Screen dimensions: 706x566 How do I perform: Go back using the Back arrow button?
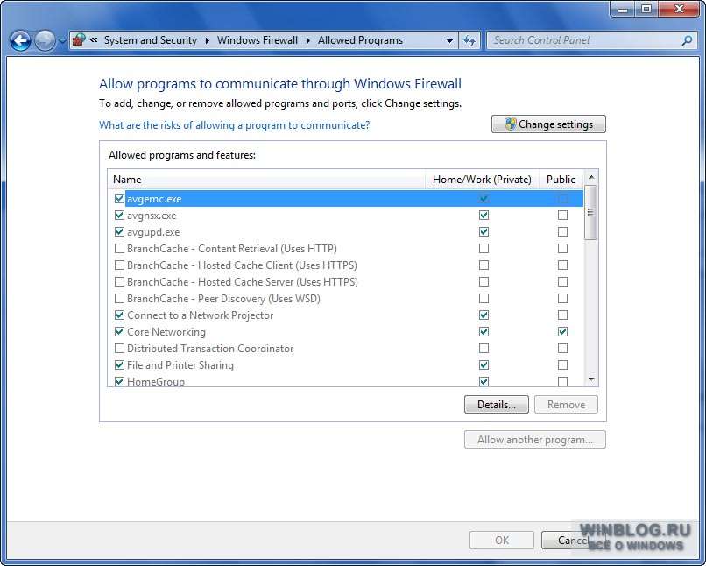click(x=21, y=41)
